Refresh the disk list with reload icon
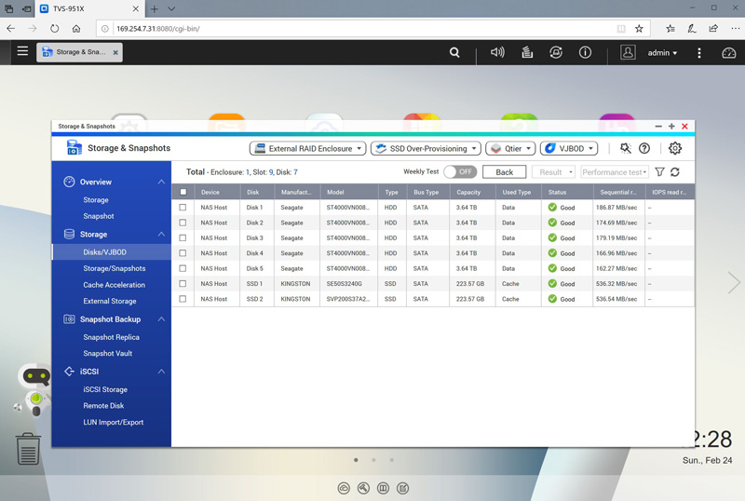 point(675,172)
